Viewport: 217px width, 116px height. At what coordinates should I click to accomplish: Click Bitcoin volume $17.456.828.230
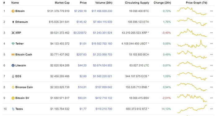coord(102,11)
